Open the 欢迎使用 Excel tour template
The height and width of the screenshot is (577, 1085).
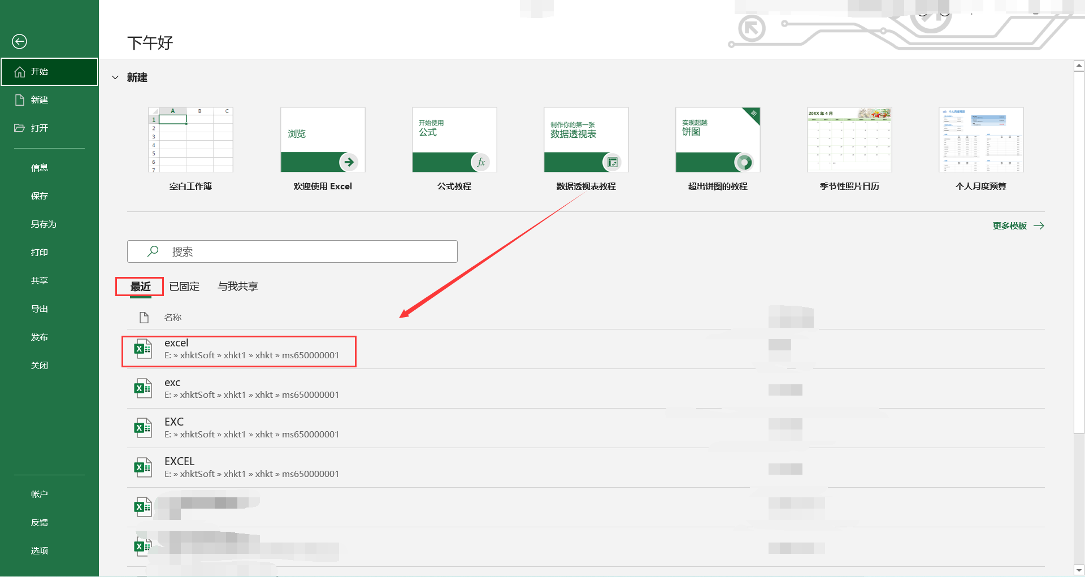click(x=323, y=149)
